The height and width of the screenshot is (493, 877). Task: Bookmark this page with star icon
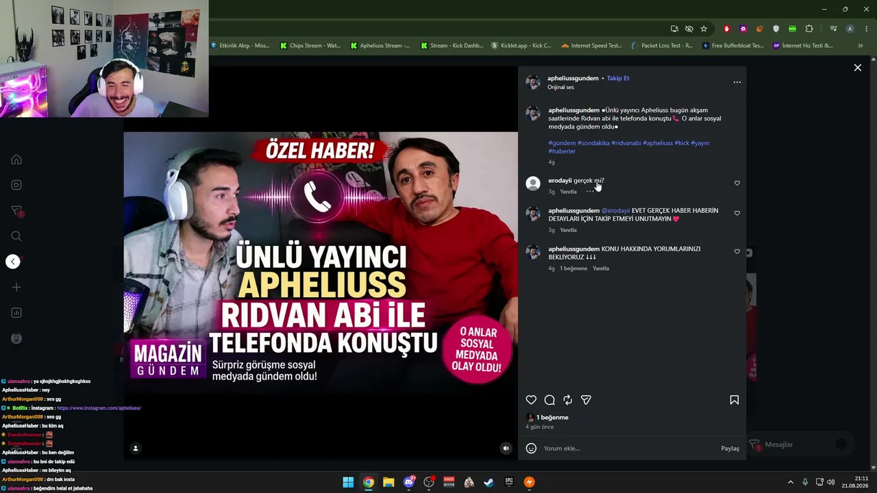coord(704,29)
